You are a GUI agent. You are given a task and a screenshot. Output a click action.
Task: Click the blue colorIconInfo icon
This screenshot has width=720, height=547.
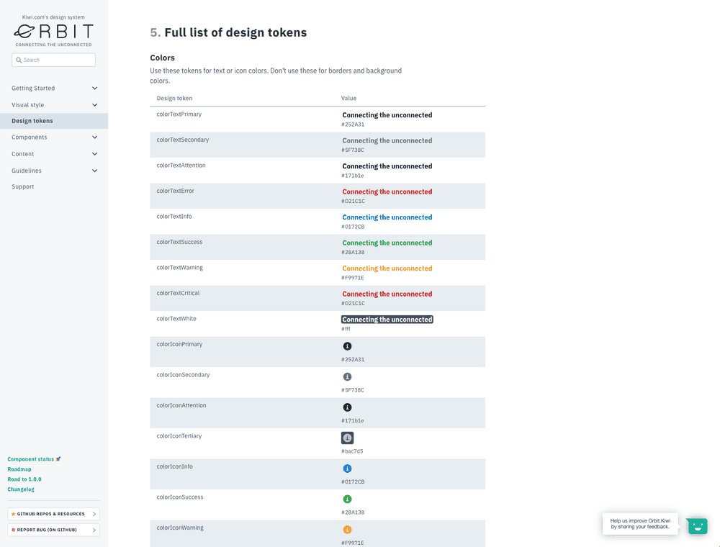347,469
